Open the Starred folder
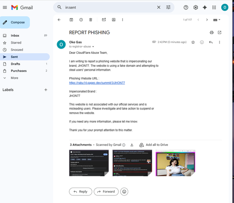Viewport: 234px width, 203px height. click(x=25, y=43)
